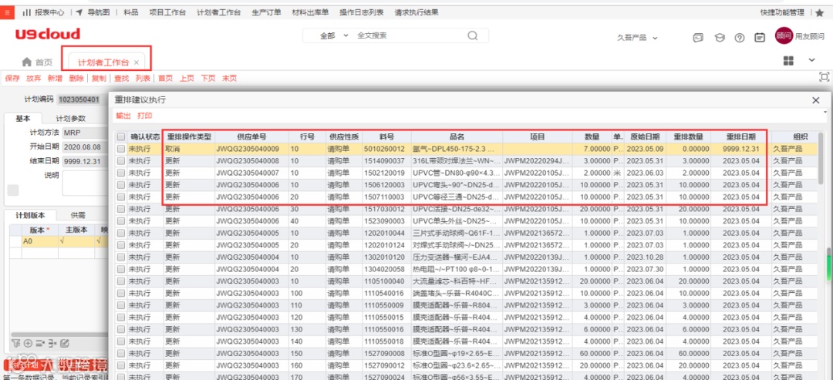Click the 打印 print button
The image size is (833, 380).
144,116
